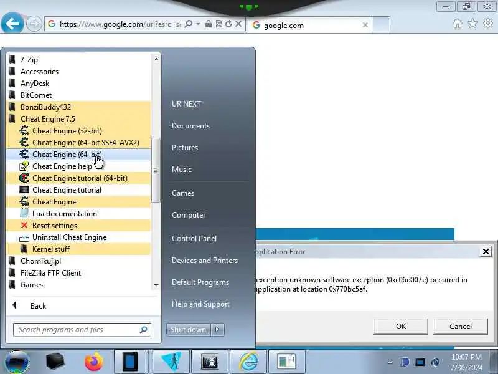Click the search magnifier in address bar
498x374 pixels.
189,24
